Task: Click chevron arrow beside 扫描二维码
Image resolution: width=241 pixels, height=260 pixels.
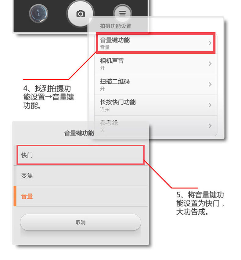Action: point(210,85)
